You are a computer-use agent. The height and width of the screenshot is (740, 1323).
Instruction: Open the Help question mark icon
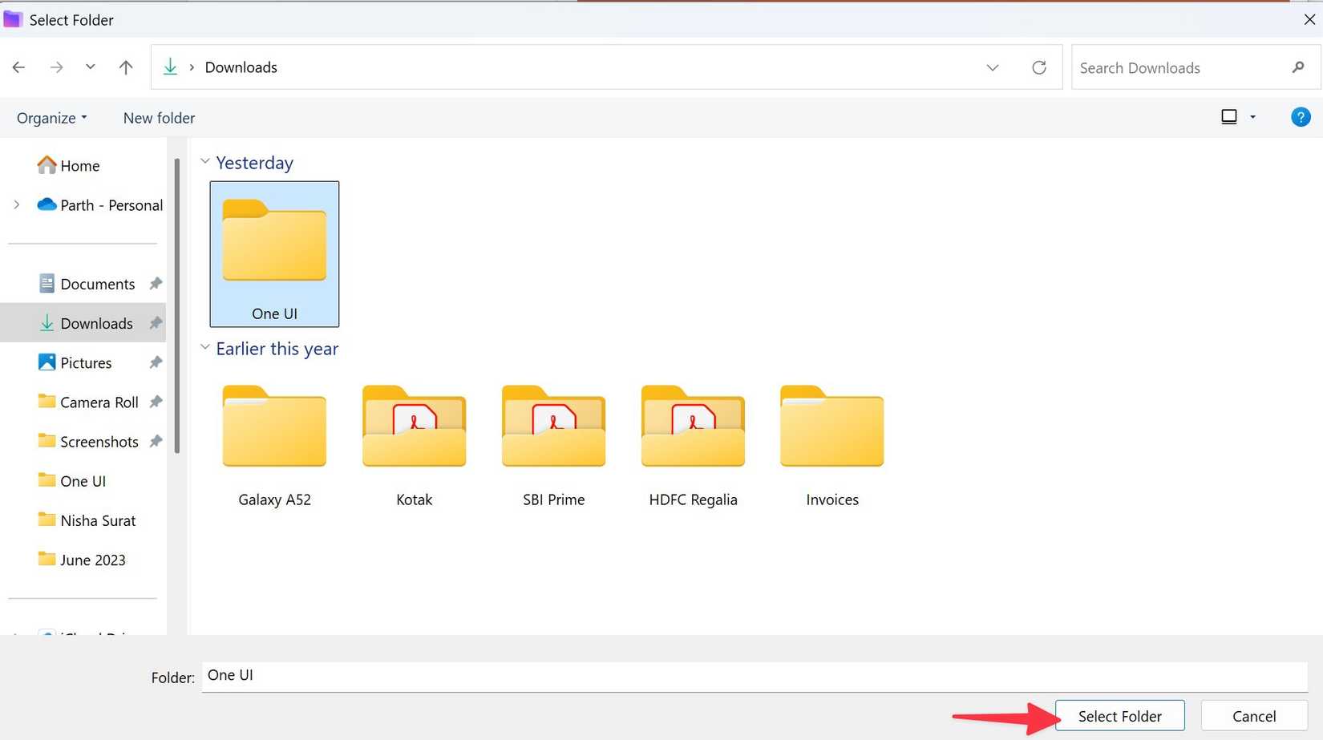point(1300,117)
